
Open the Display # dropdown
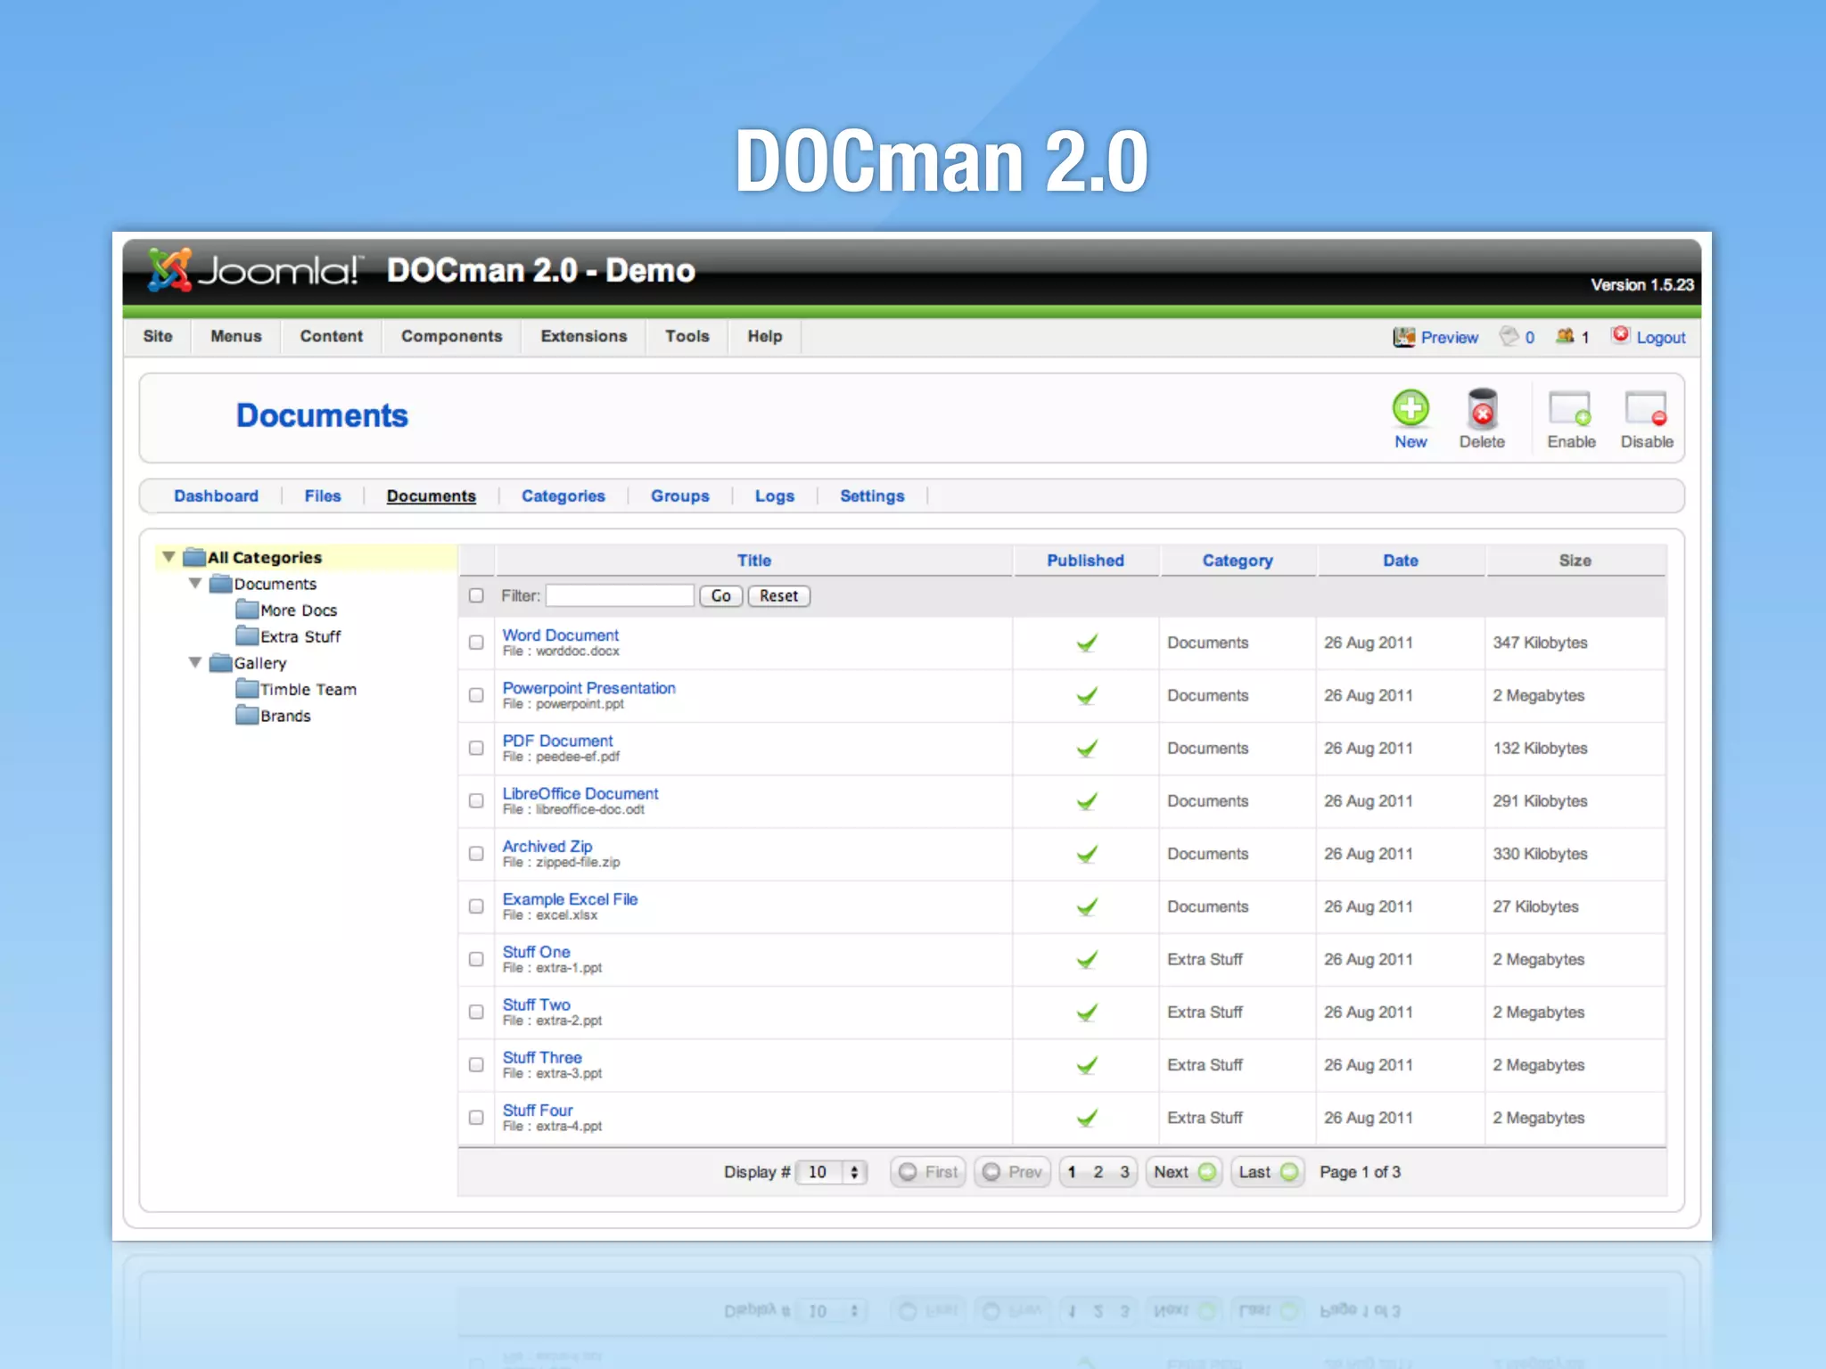(x=831, y=1172)
